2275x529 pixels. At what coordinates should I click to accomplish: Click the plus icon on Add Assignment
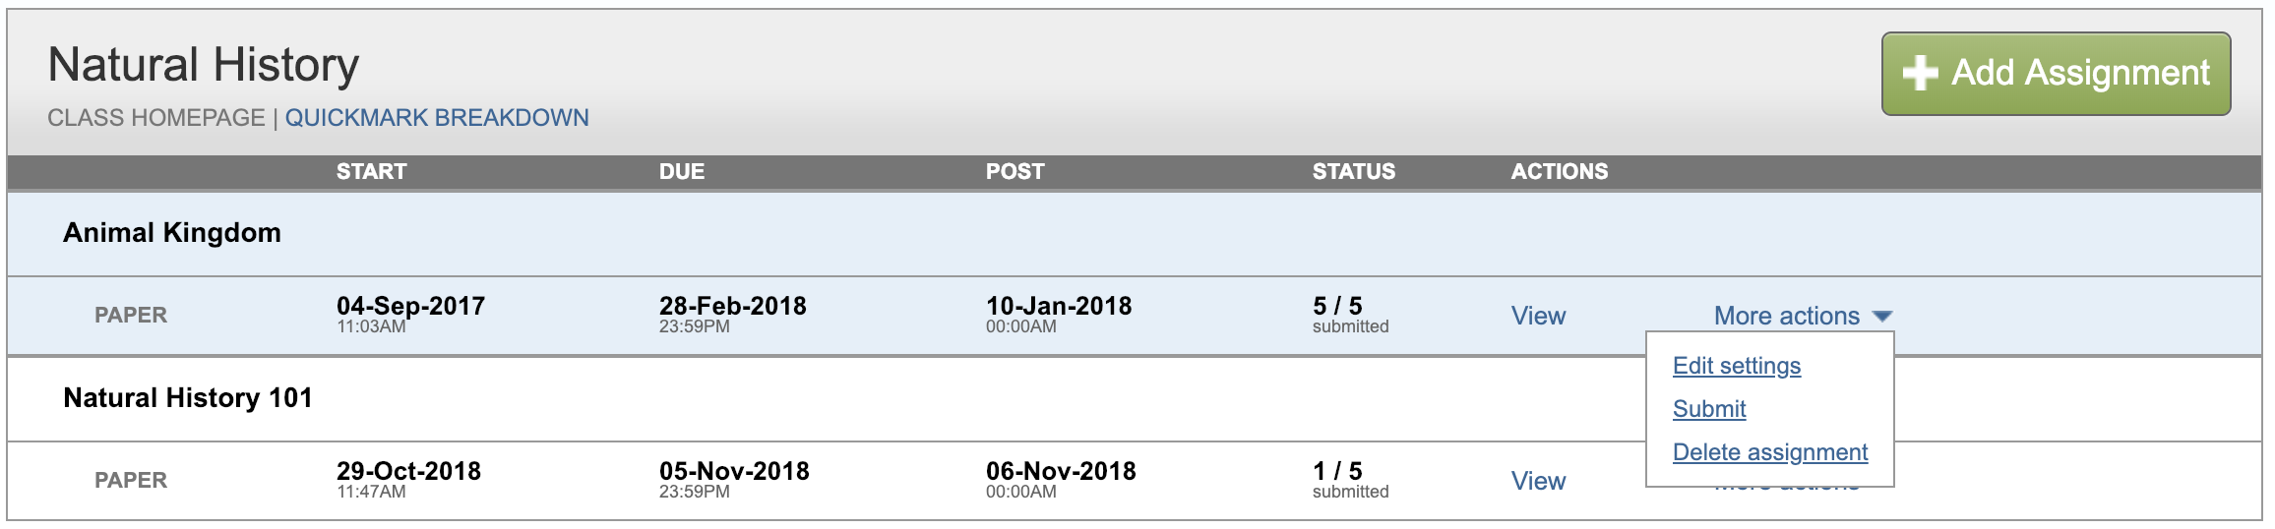click(x=1920, y=73)
